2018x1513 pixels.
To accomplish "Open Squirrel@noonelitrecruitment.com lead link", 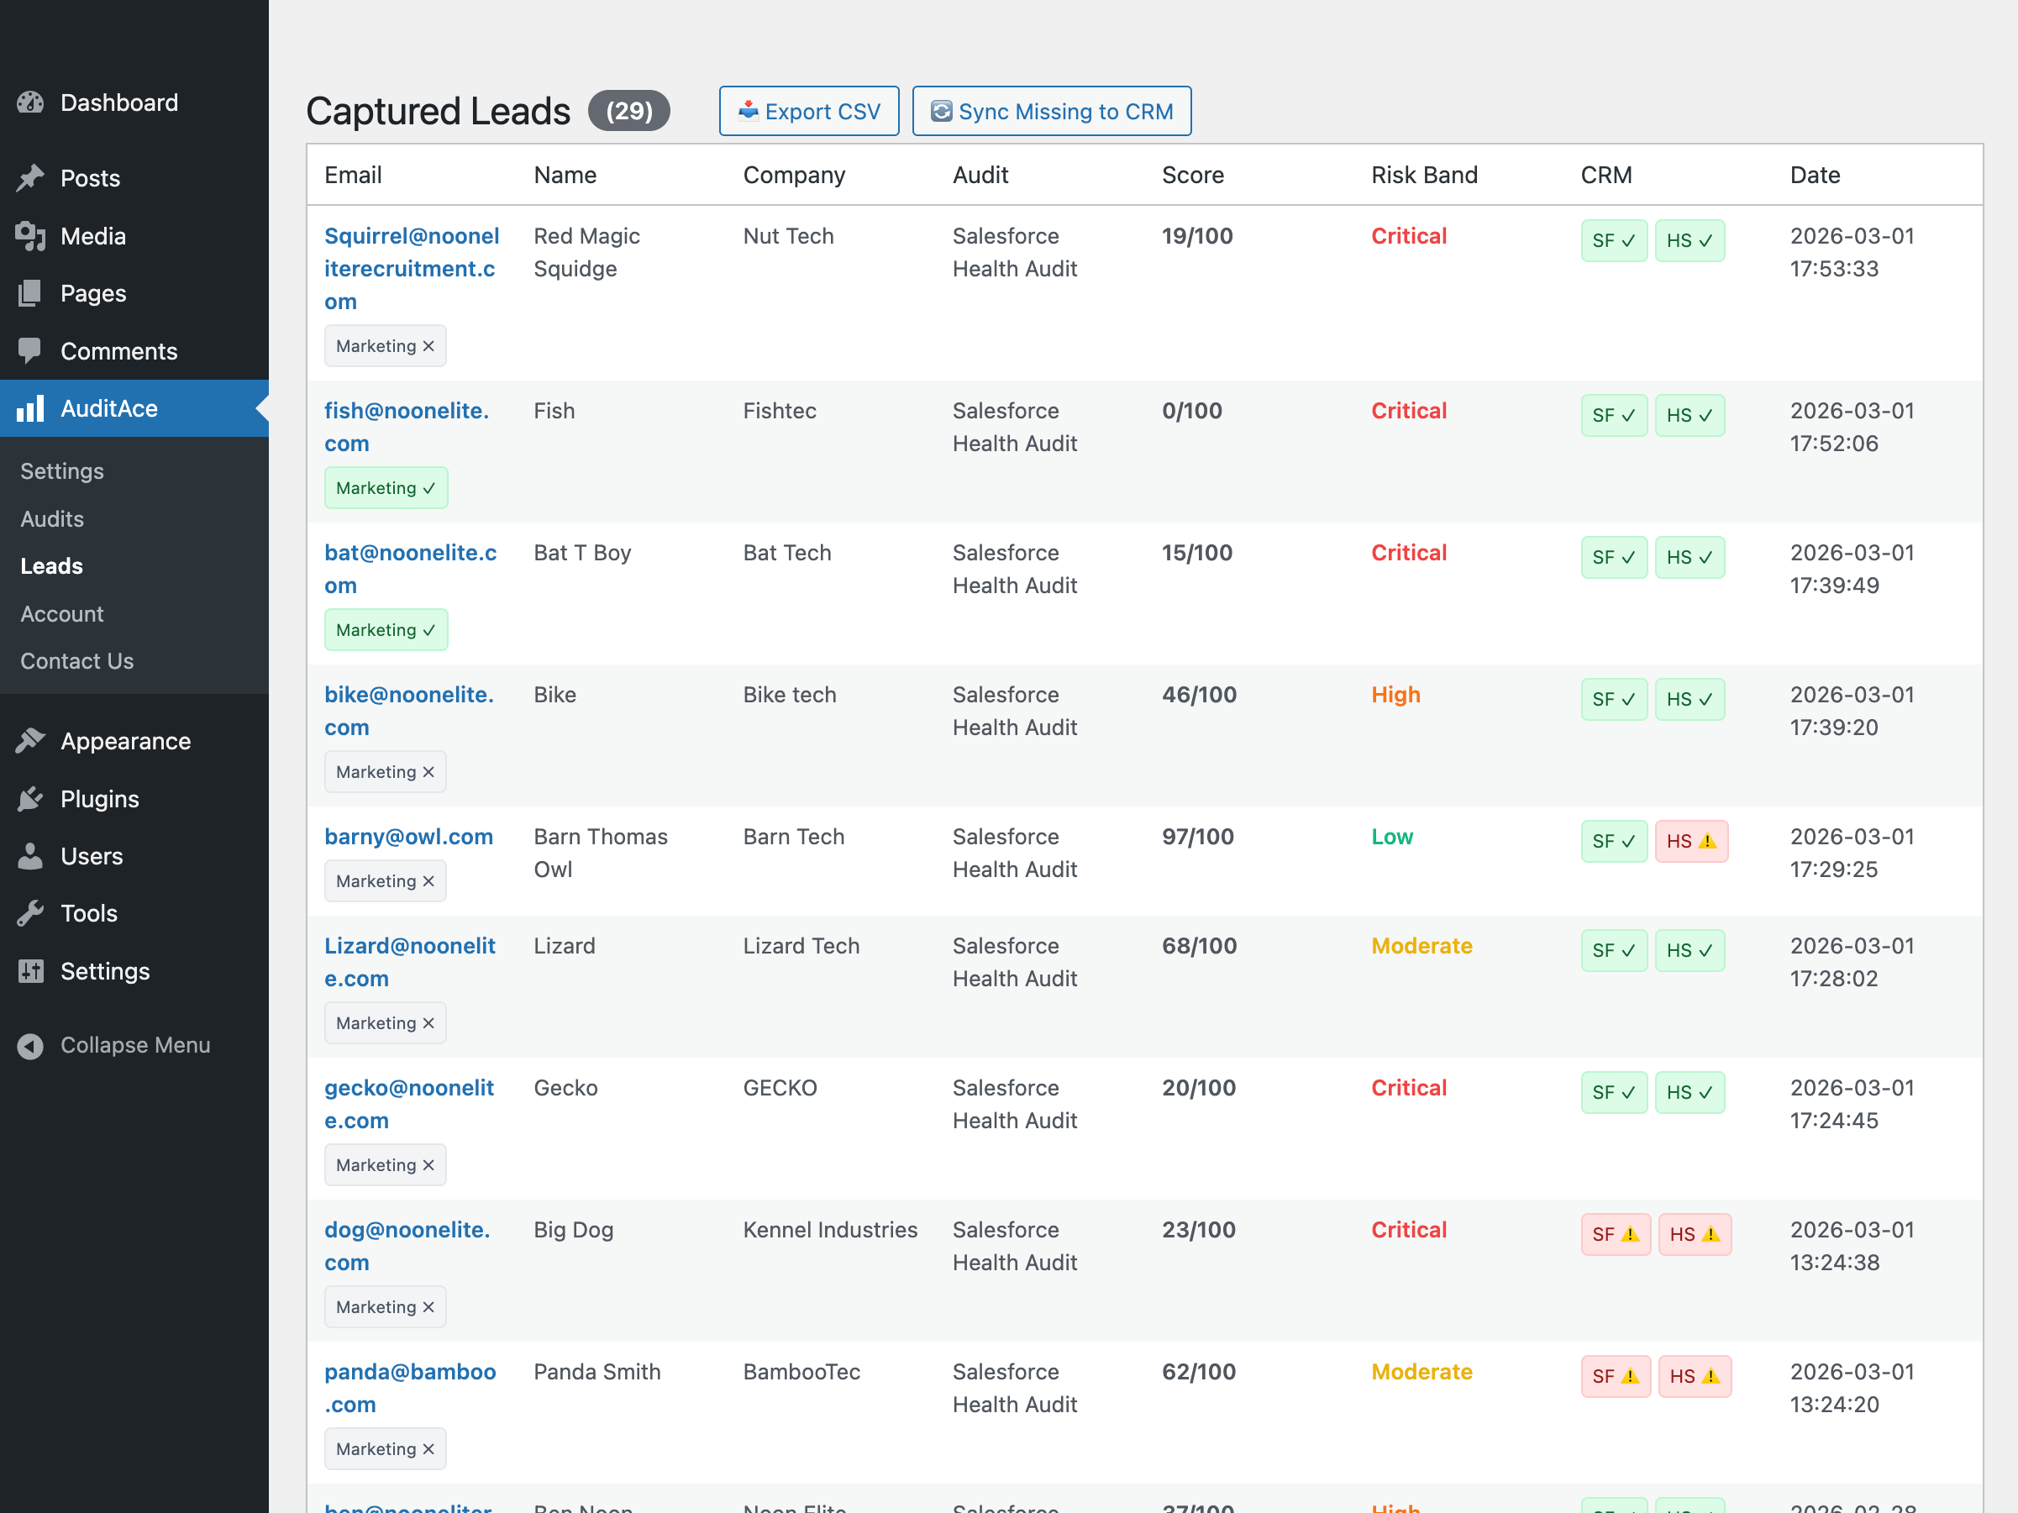I will coord(412,268).
